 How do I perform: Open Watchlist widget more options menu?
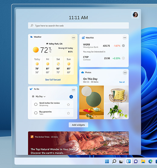125,38
